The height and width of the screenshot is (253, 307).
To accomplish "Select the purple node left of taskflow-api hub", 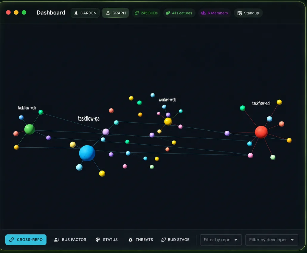I will pos(227,133).
